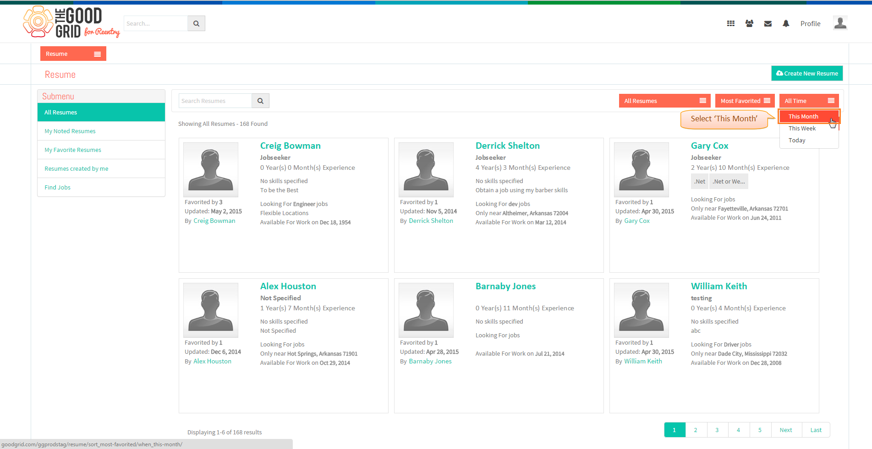Expand the Most Favorited sort dropdown
Screen dimensions: 872x449
tap(745, 101)
